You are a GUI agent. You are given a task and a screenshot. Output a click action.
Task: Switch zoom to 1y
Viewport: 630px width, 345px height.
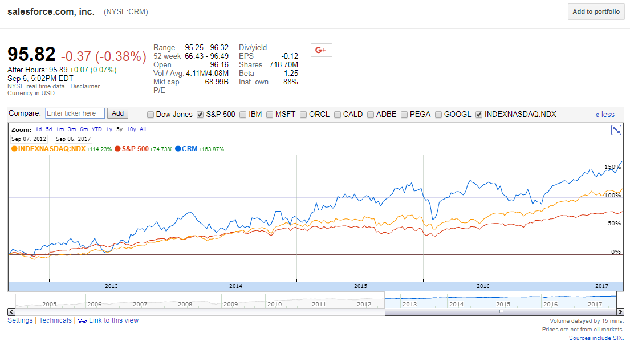(109, 129)
